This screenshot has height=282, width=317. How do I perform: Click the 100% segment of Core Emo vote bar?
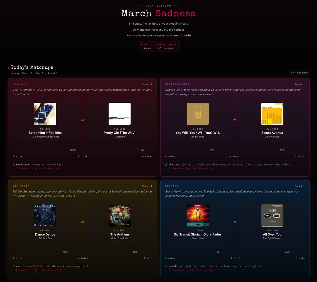point(73,150)
